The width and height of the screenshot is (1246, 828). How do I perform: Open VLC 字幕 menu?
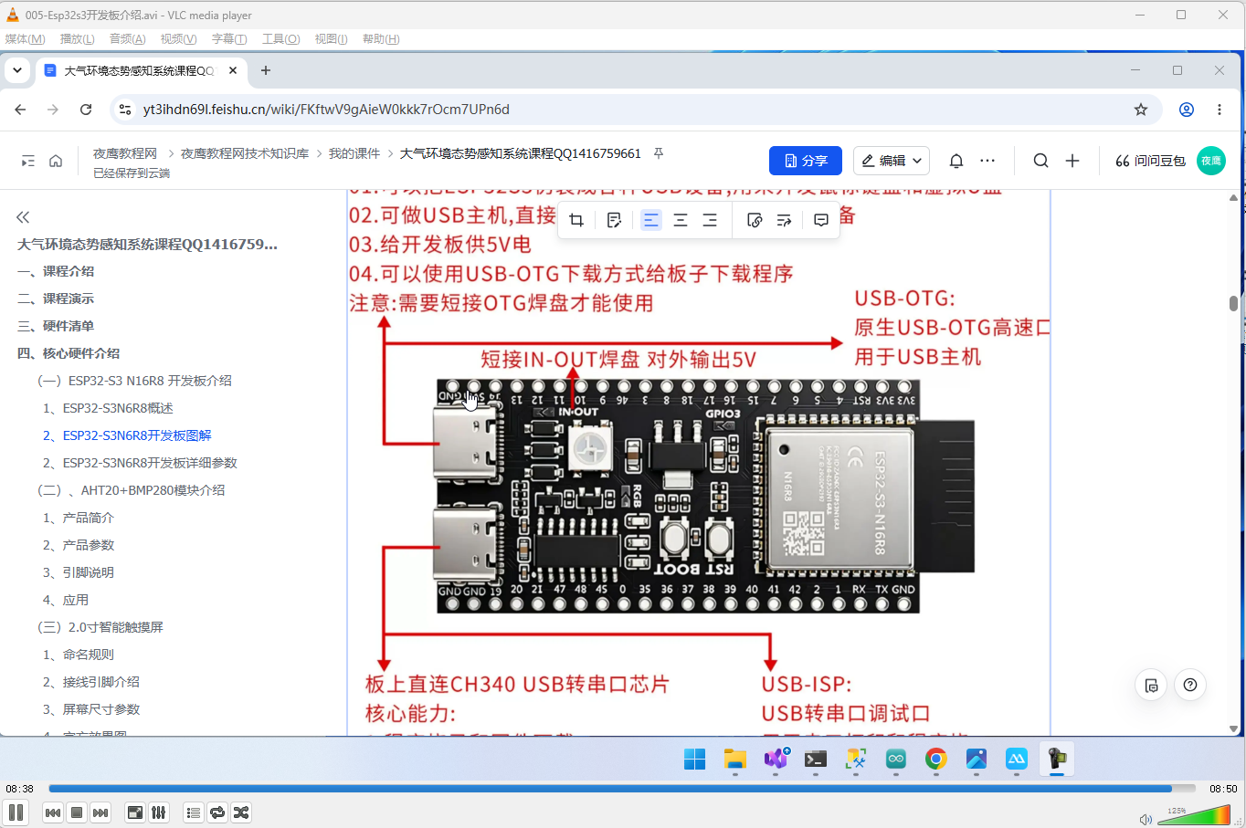point(229,39)
